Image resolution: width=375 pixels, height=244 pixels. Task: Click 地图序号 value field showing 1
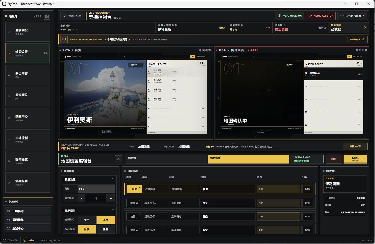pos(96,198)
